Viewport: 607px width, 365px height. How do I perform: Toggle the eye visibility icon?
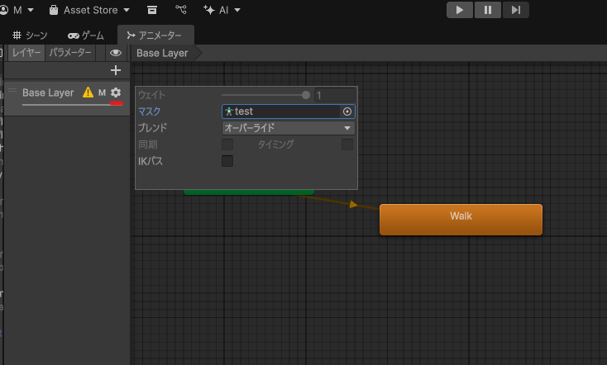115,53
